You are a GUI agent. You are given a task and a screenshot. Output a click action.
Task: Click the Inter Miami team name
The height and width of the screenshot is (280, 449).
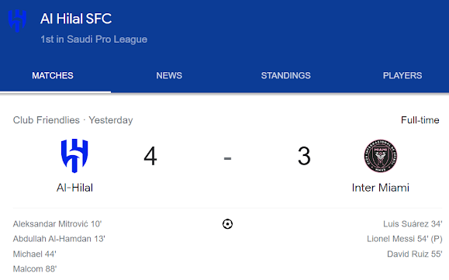[x=381, y=188]
